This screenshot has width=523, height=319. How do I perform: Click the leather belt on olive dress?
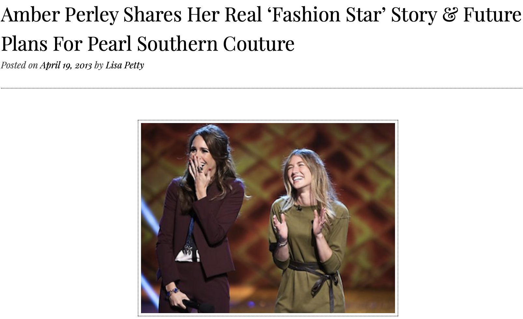click(314, 277)
